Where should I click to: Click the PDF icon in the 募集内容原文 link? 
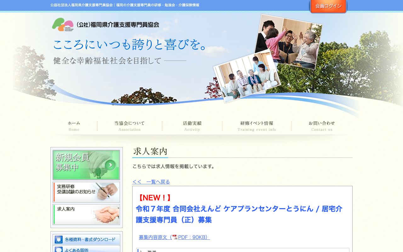[175, 238]
